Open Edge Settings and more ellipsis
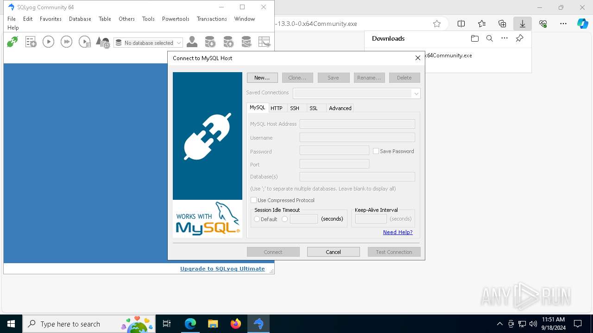593x333 pixels. [563, 24]
